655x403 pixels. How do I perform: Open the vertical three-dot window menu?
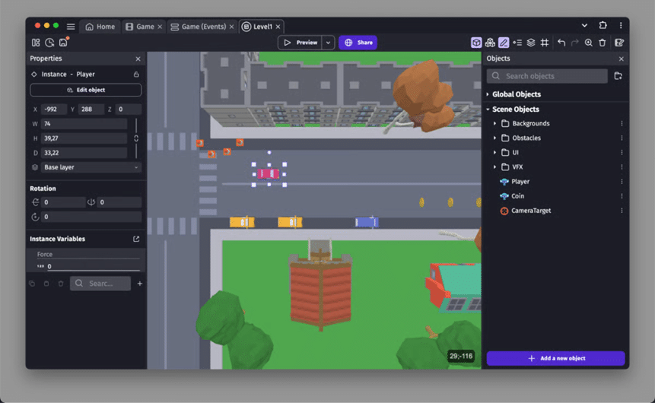pos(622,26)
